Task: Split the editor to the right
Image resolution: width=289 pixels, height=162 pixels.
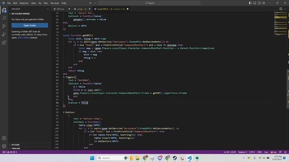Action: 280,9
